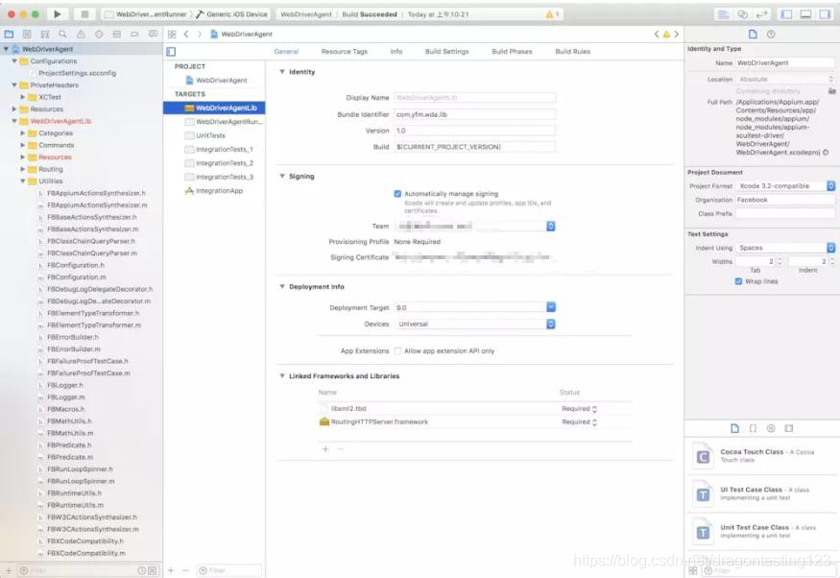Click the toolbar warning indicator
The image size is (840, 578).
pyautogui.click(x=552, y=14)
